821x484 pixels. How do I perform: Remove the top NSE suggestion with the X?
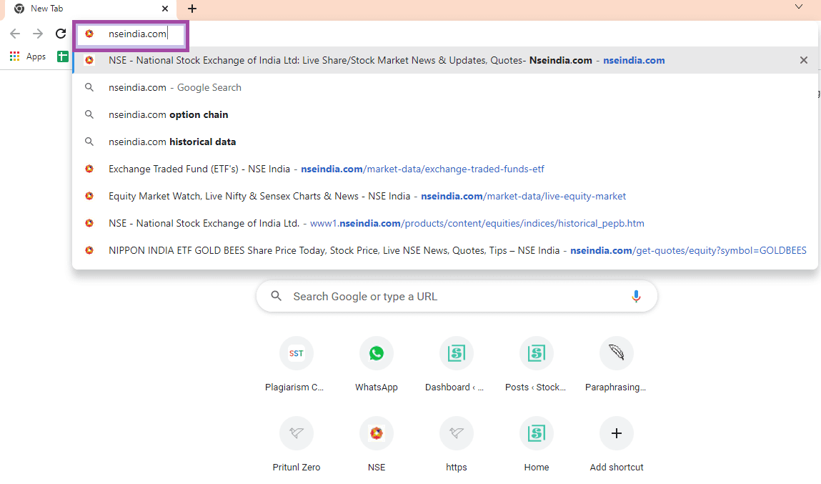coord(804,60)
